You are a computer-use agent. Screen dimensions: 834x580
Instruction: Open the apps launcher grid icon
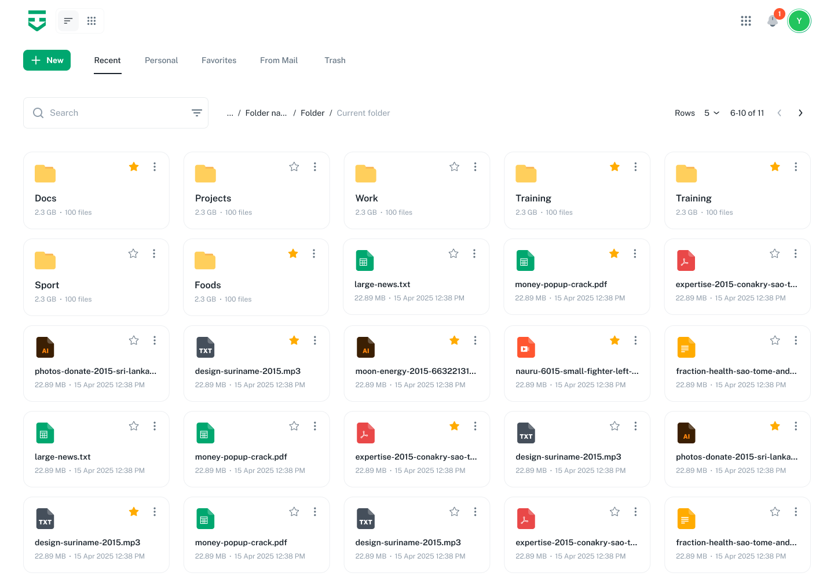pyautogui.click(x=745, y=21)
